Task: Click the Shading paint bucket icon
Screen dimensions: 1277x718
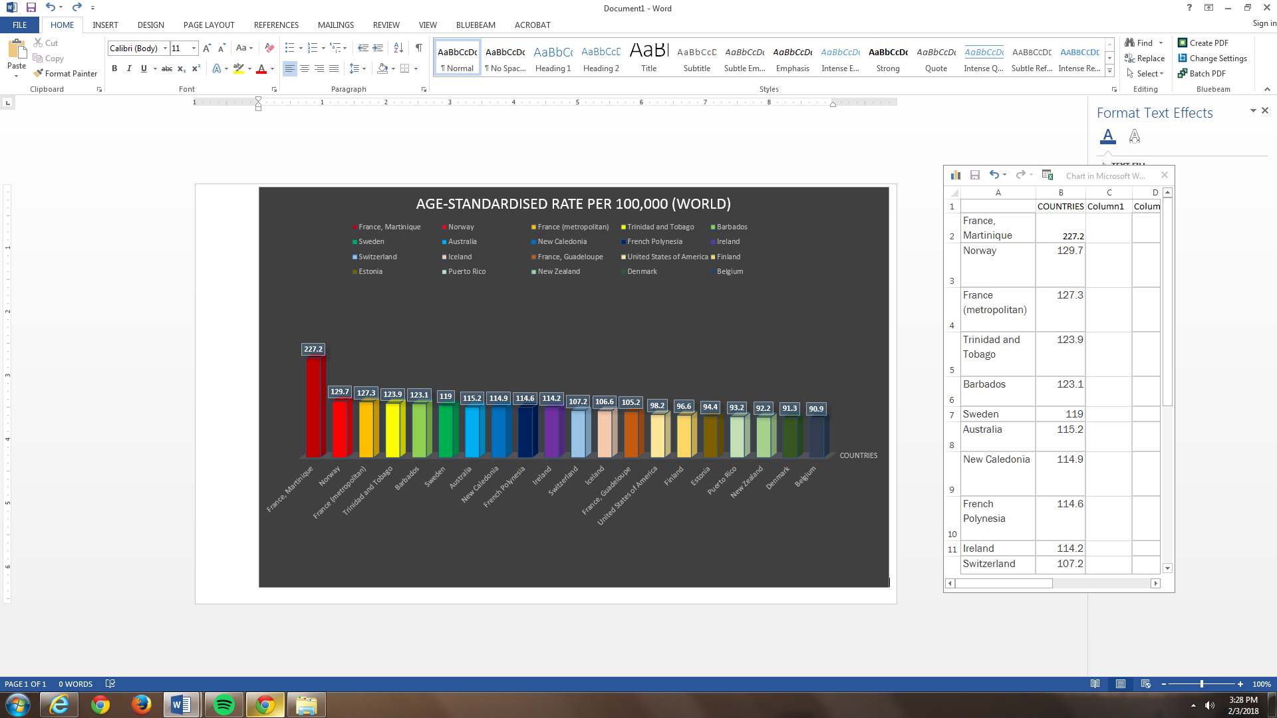Action: [x=382, y=68]
